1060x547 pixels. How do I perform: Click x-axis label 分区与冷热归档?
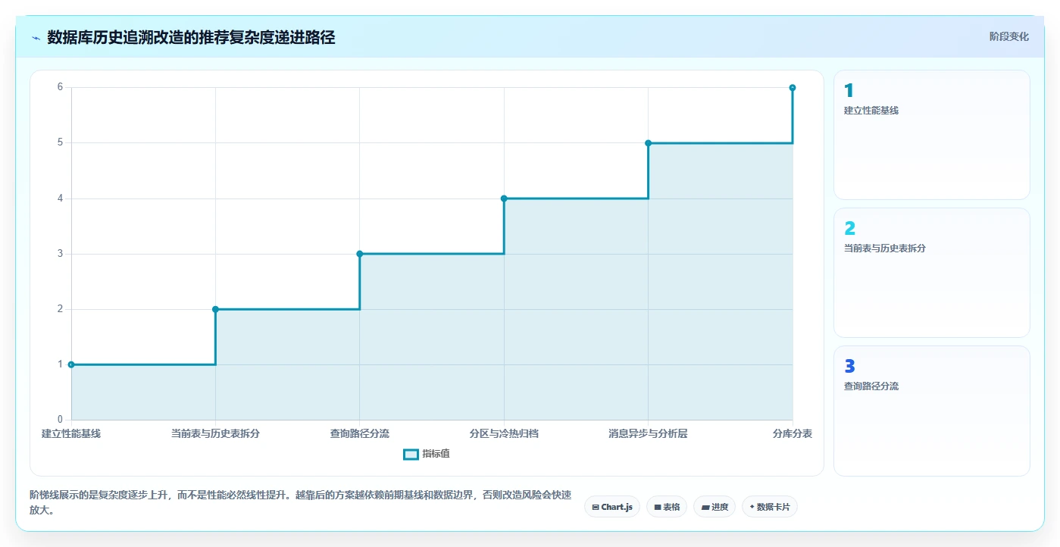click(x=504, y=433)
